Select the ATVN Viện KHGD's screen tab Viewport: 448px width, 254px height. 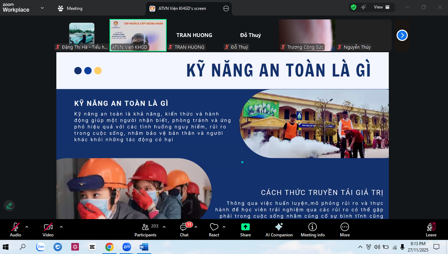click(x=182, y=8)
